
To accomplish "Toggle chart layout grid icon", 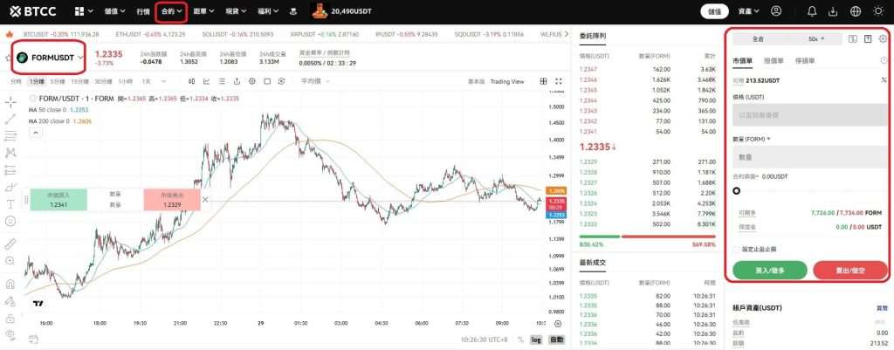I will pyautogui.click(x=543, y=81).
